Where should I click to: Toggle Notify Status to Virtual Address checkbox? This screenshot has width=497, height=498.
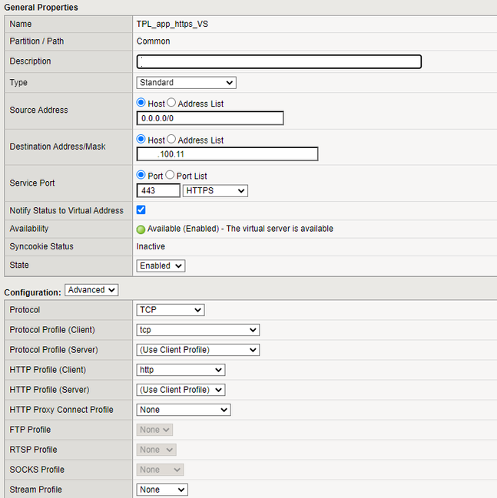point(141,209)
